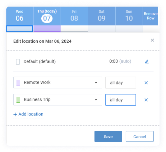Viewport: 166px width, 152px height.
Task: Remove the Remote Work location row
Action: (x=146, y=83)
